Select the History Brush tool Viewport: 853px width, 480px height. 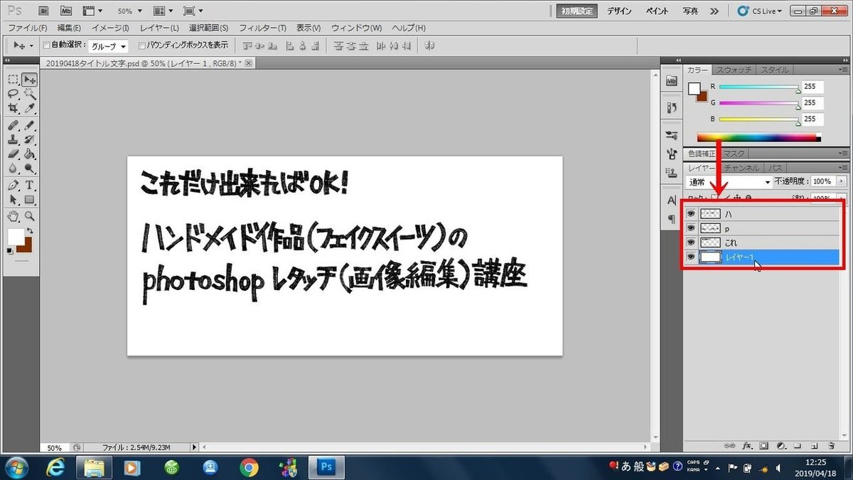[29, 139]
